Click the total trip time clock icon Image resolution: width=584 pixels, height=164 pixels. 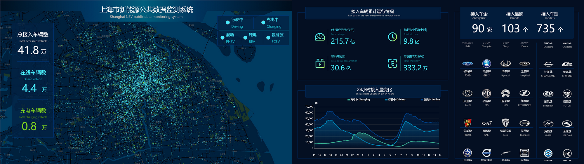392,37
